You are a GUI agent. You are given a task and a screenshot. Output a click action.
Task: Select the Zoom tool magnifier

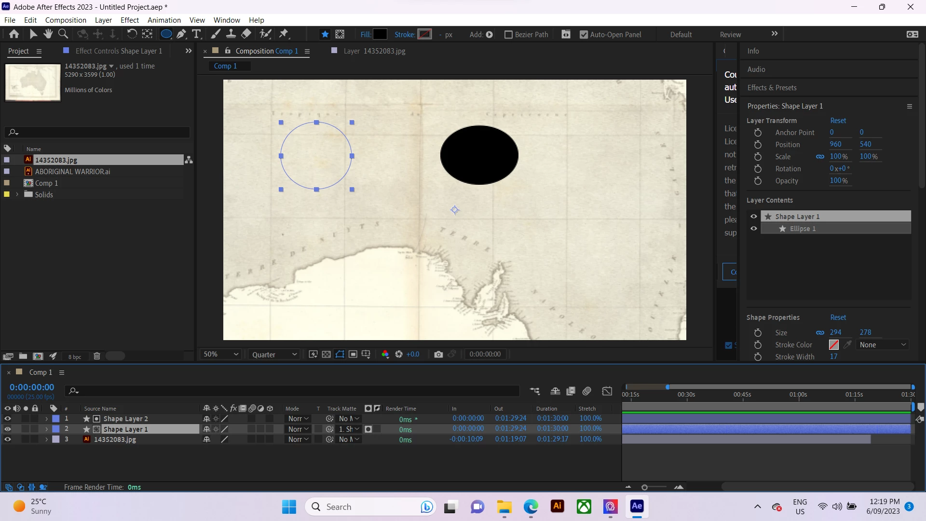63,34
